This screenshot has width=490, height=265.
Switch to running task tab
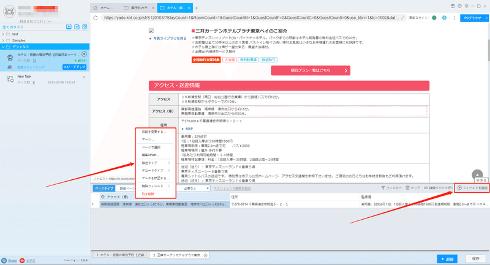tap(139, 8)
